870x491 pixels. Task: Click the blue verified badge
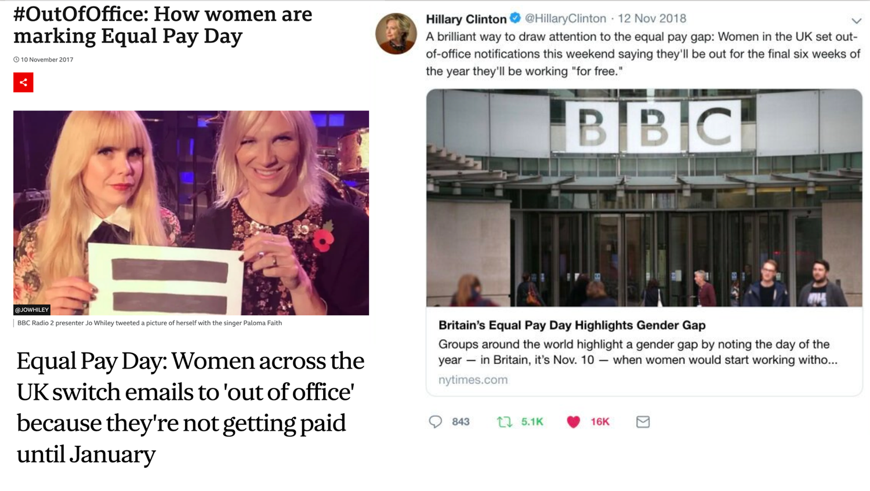point(515,19)
